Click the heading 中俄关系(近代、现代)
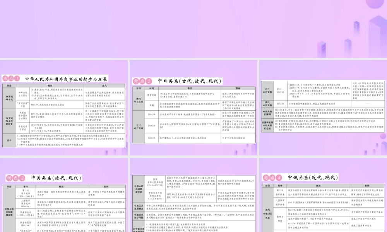 [313, 177]
